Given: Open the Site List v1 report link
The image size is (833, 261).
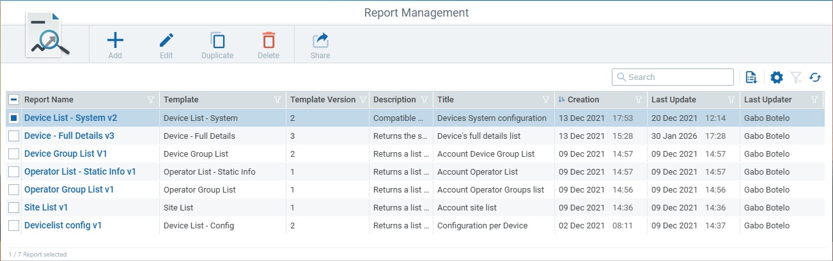Looking at the screenshot, I should click(x=46, y=207).
